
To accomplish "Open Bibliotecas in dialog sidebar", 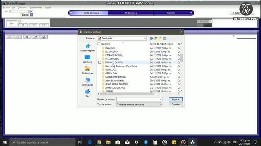I will coord(87,70).
